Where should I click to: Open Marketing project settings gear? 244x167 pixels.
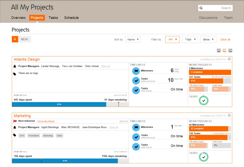coord(229,115)
